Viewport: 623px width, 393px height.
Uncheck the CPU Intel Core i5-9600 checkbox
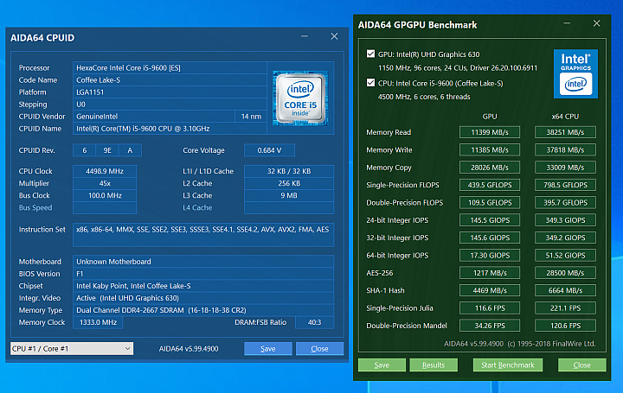[x=370, y=83]
